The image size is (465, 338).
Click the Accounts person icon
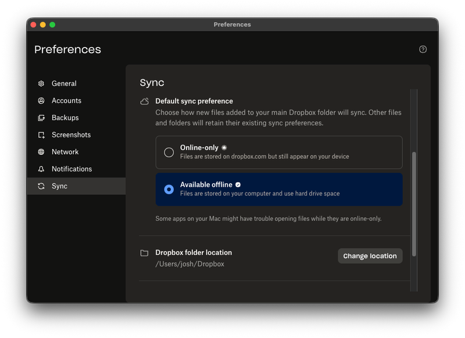pos(41,101)
